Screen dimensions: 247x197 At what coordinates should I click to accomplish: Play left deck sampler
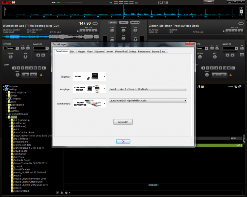tap(43, 55)
